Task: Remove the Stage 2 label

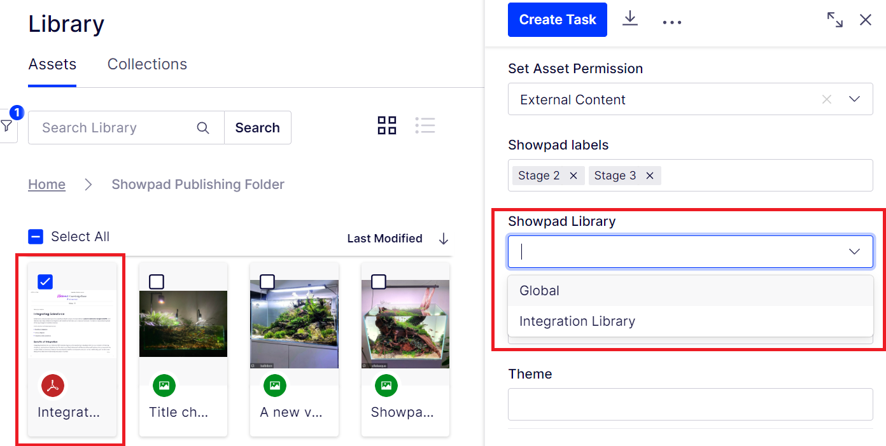Action: click(x=573, y=176)
